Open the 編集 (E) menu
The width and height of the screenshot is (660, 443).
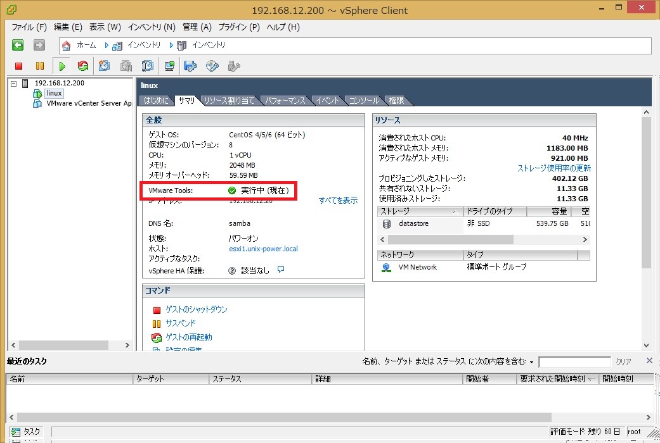point(68,27)
